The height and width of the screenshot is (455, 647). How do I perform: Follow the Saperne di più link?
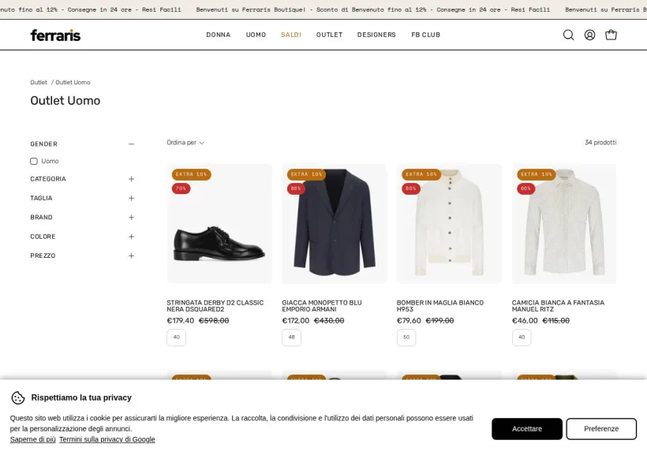click(32, 439)
